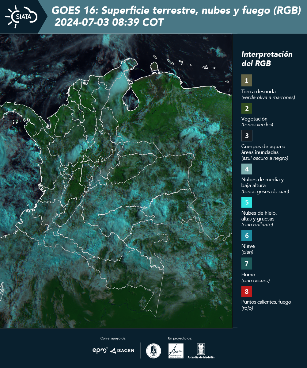Click the "(cian brillante)" description
Viewport: 307px width, 368px height.
[x=257, y=225]
